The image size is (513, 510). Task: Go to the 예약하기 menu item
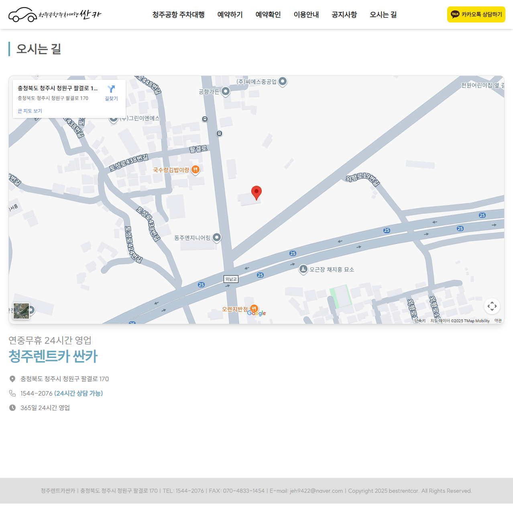point(230,14)
